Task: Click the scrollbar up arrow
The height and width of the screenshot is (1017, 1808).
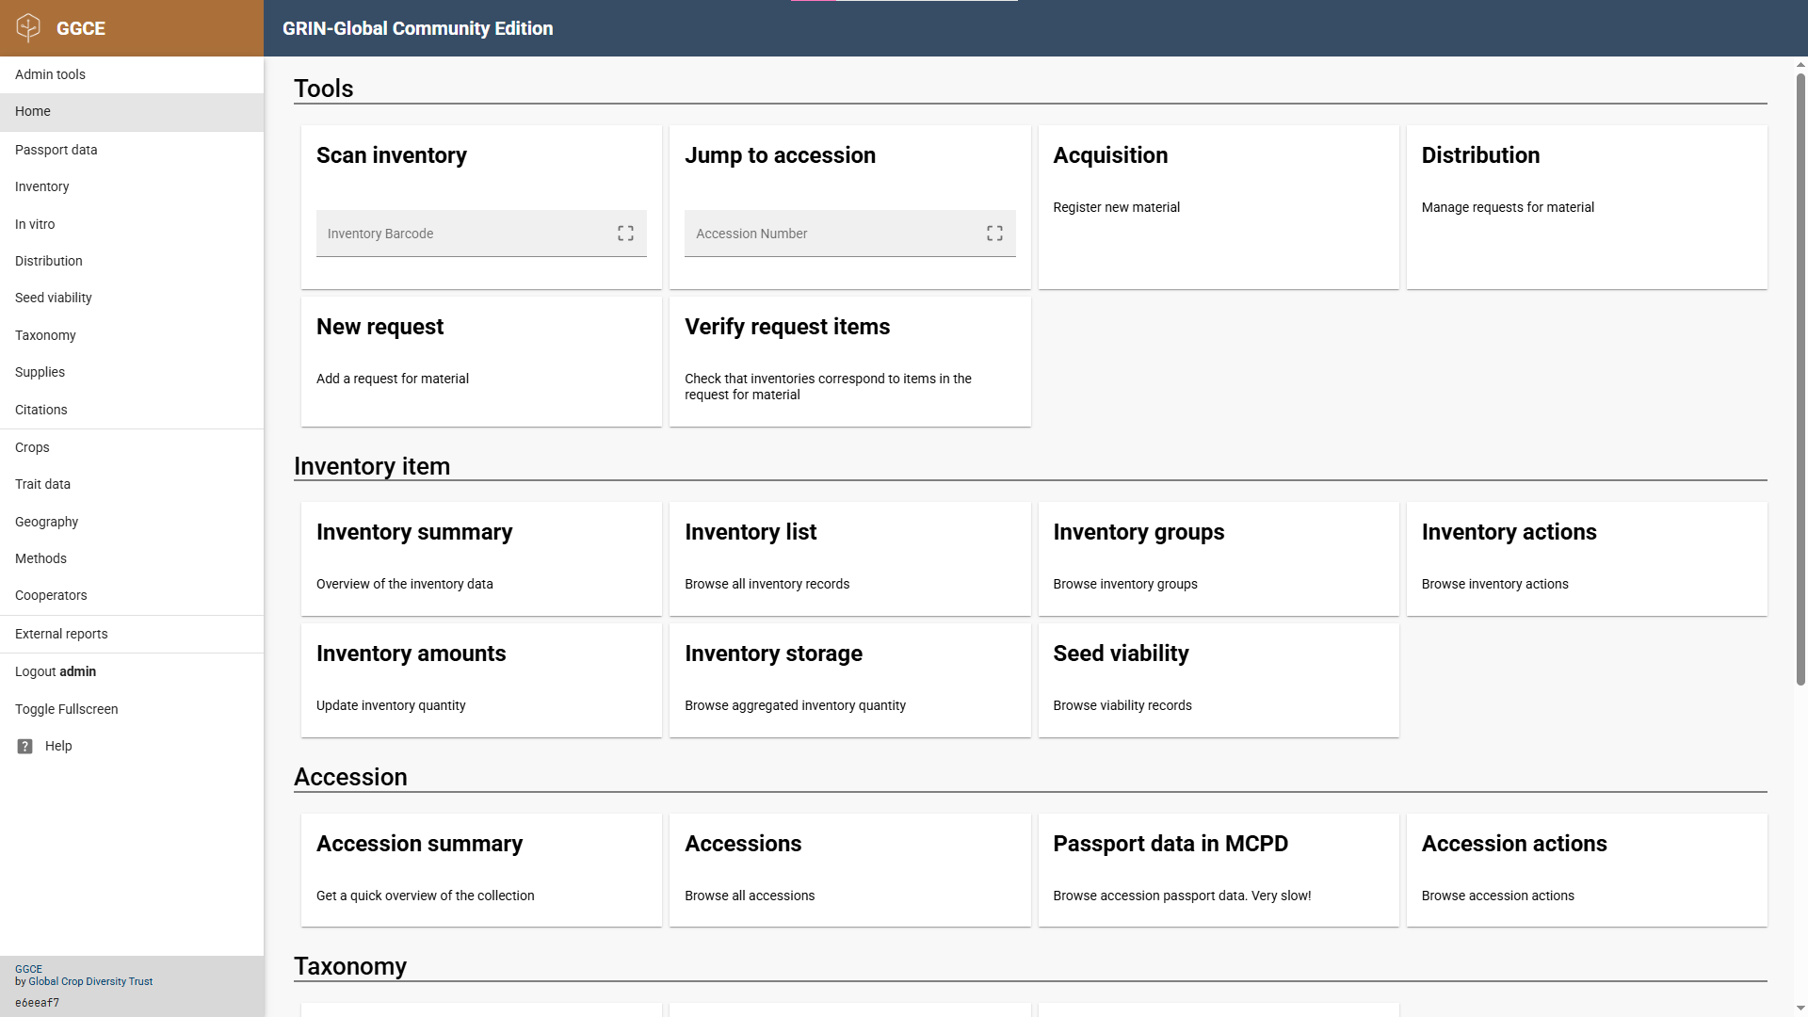Action: point(1800,65)
